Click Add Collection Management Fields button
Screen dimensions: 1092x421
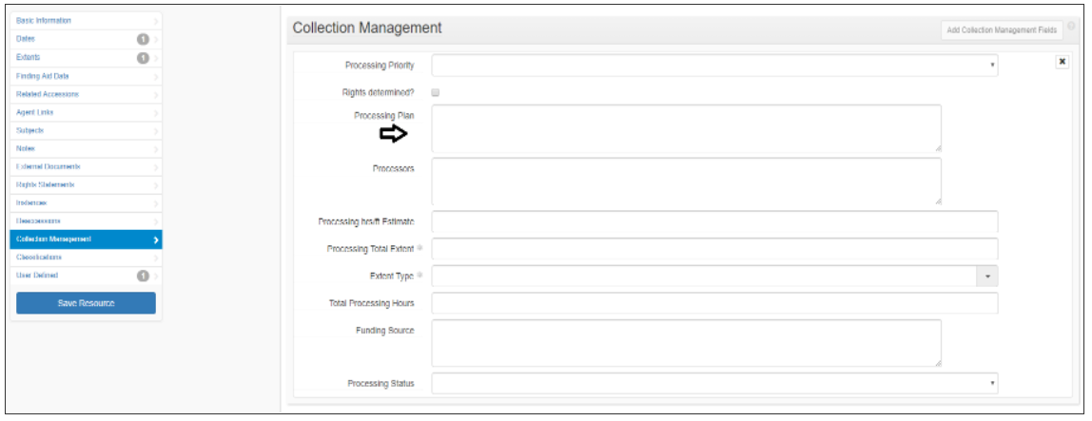[x=1002, y=29]
